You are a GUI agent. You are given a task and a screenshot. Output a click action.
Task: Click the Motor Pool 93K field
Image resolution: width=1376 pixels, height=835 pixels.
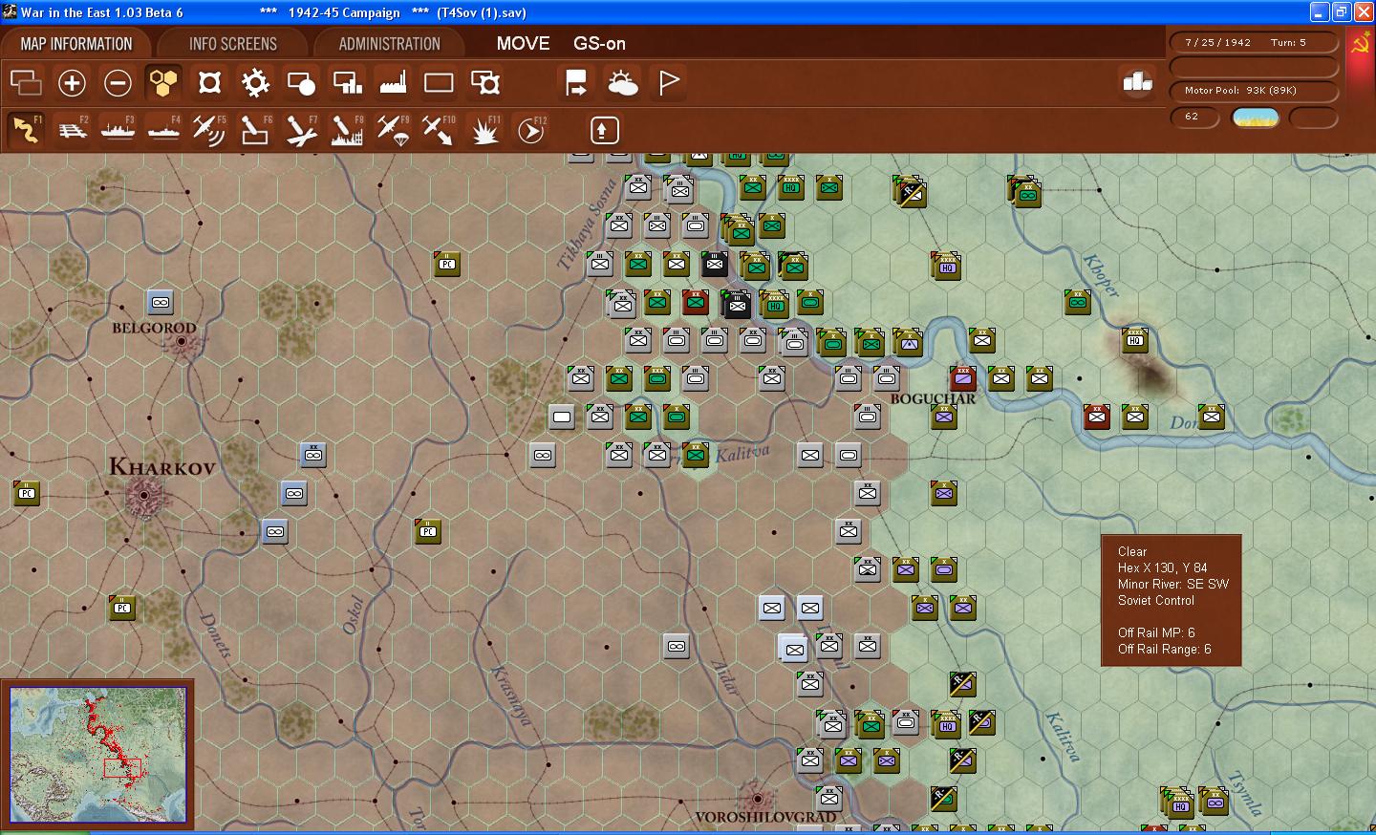pyautogui.click(x=1254, y=91)
